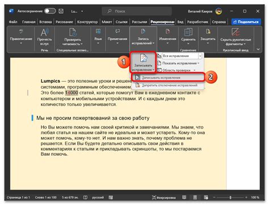The width and height of the screenshot is (269, 205).
Task: Open the Язык language icon
Action: pyautogui.click(x=98, y=32)
